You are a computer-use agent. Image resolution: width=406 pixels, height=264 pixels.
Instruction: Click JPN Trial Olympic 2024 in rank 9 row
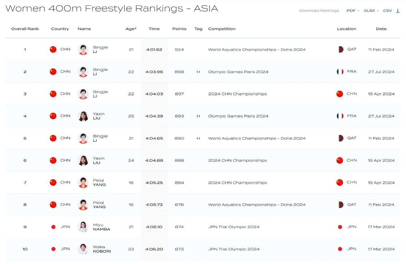click(x=234, y=227)
